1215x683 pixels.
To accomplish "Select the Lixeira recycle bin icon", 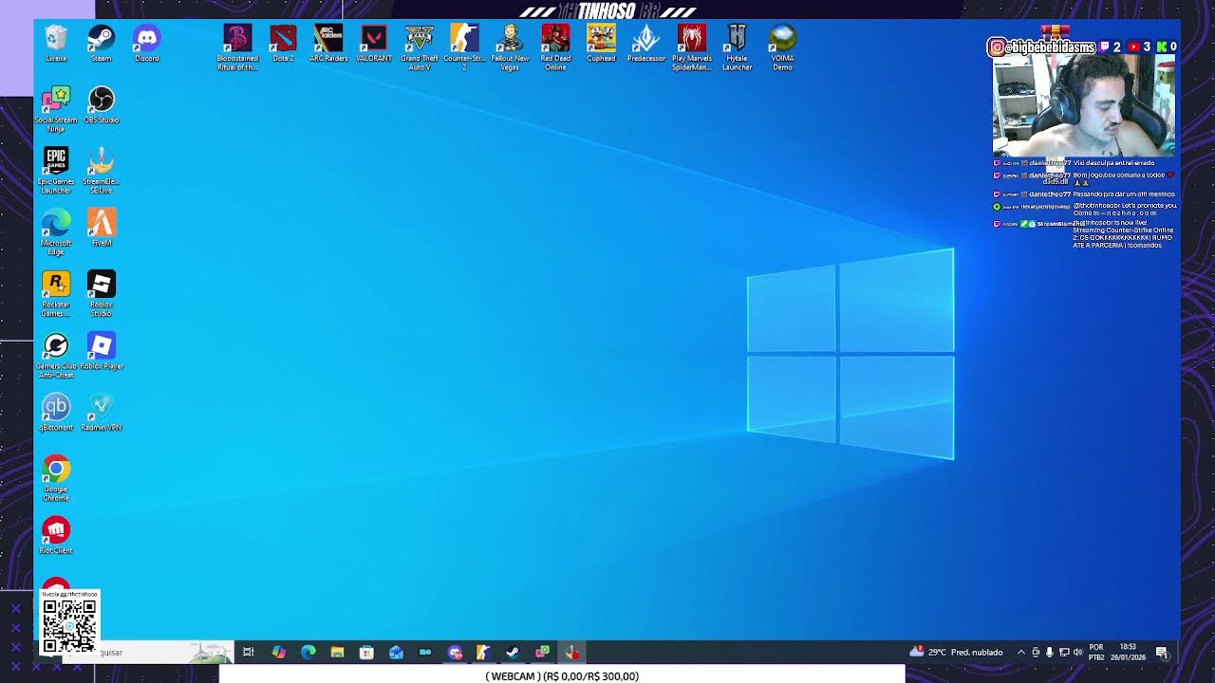I will pos(56,44).
